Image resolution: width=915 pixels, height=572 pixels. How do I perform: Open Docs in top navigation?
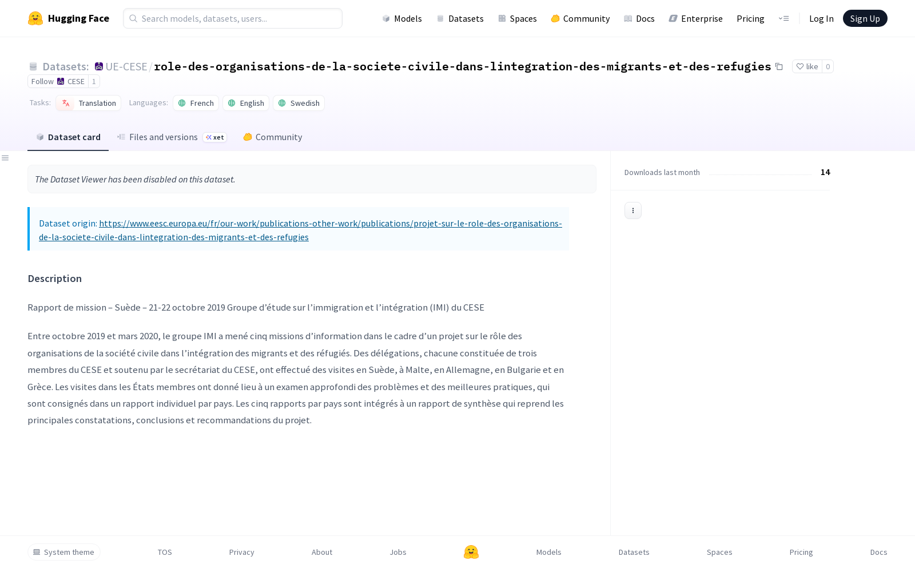pos(639,18)
